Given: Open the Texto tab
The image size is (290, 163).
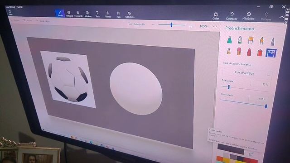Looking at the screenshot, I should click(x=97, y=14).
